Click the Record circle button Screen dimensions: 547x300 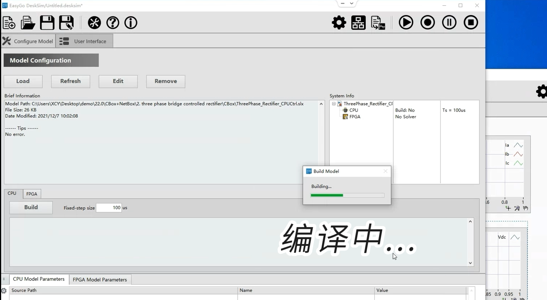(x=428, y=23)
